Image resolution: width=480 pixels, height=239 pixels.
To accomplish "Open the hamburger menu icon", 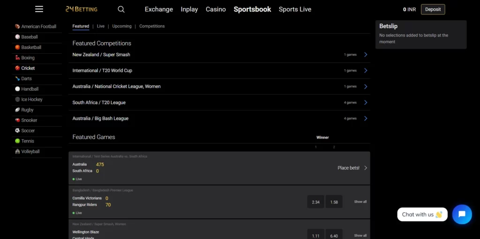I will point(39,9).
